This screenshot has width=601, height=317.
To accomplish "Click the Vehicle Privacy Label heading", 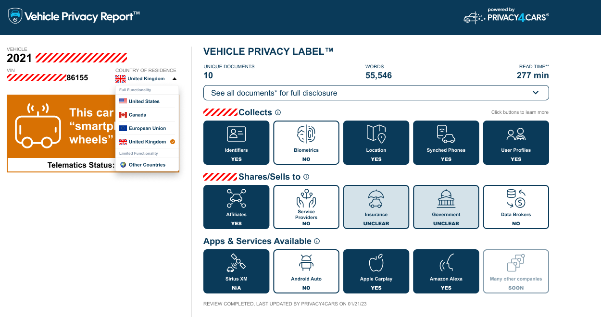I will (268, 51).
